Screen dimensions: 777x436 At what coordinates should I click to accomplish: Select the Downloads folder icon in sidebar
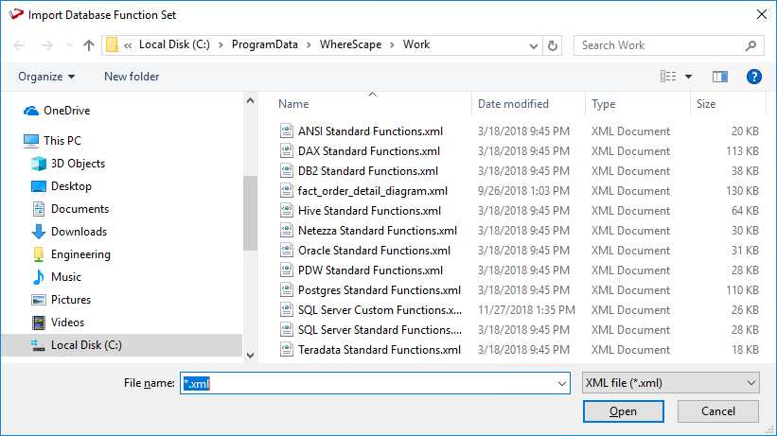tap(39, 232)
